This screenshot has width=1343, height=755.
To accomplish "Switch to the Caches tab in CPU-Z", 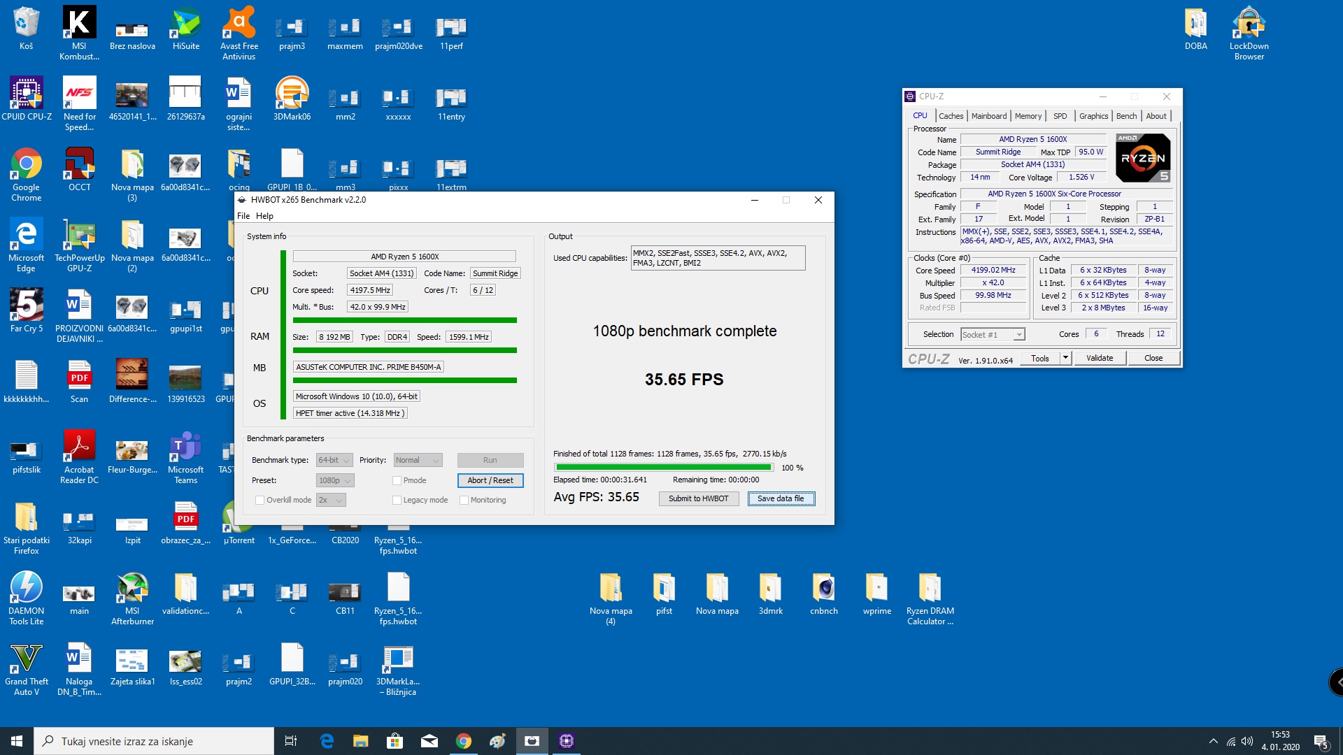I will click(951, 116).
